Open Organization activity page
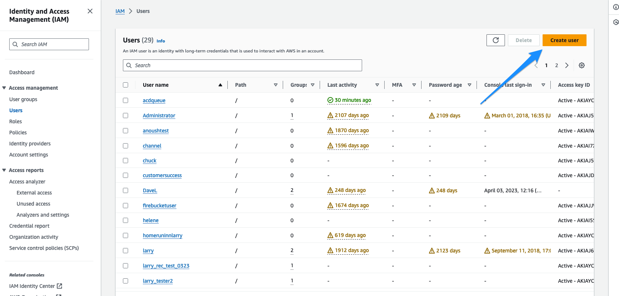This screenshot has height=296, width=619. (x=34, y=237)
